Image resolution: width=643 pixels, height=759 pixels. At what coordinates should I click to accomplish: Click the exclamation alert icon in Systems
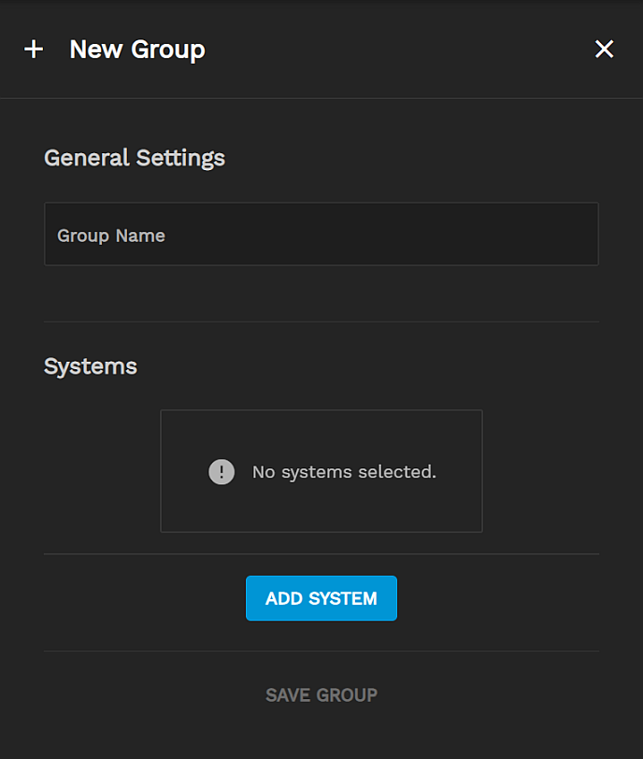(x=221, y=472)
